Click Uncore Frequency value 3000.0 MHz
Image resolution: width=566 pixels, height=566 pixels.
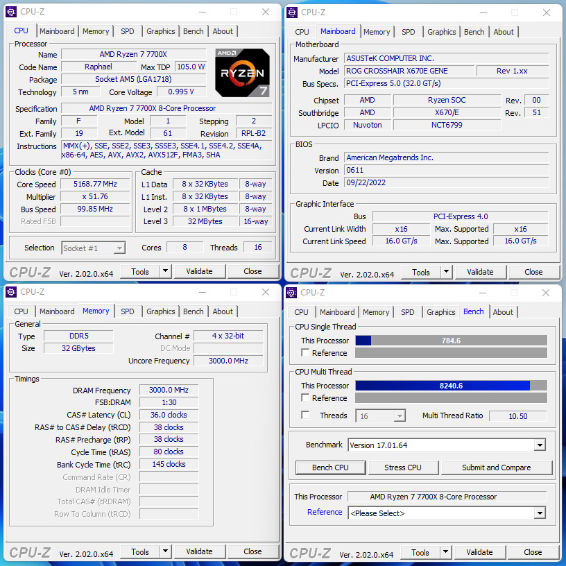228,361
